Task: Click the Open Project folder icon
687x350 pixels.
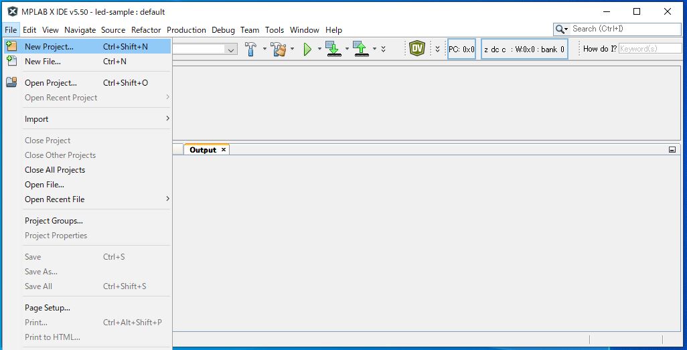Action: click(11, 82)
